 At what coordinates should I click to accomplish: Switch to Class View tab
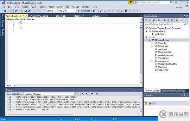click(180, 91)
